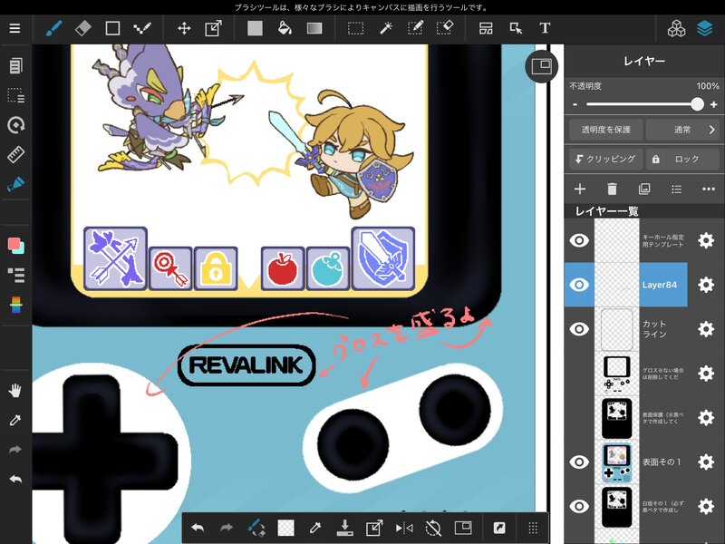This screenshot has width=725, height=544.
Task: Hide the 白版その1 layer
Action: tap(579, 506)
